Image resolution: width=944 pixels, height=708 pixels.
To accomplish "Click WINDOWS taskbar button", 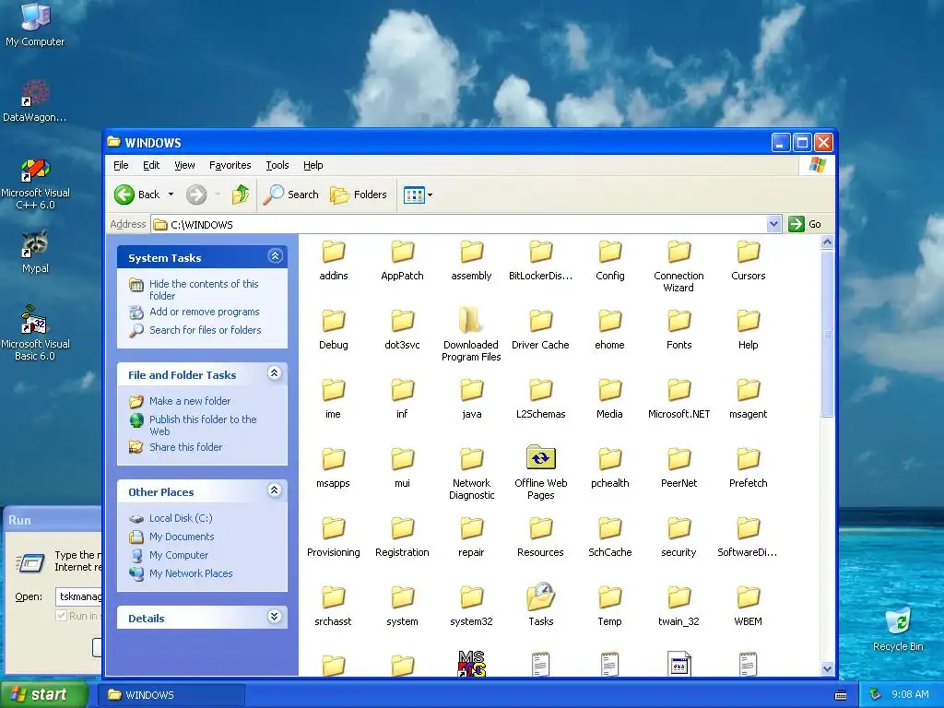I will [x=172, y=695].
